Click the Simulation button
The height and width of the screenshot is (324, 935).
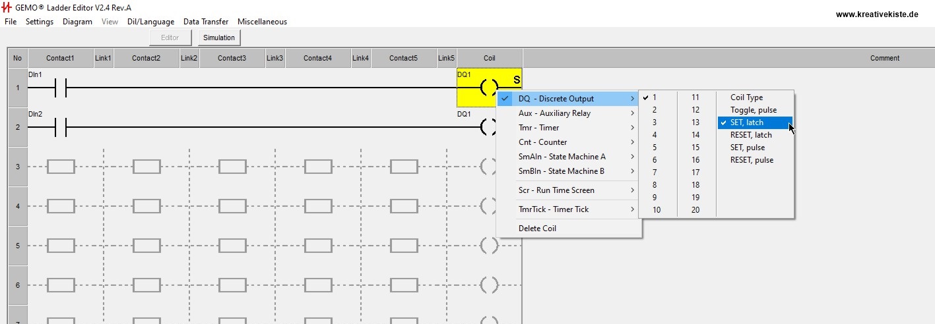click(218, 38)
